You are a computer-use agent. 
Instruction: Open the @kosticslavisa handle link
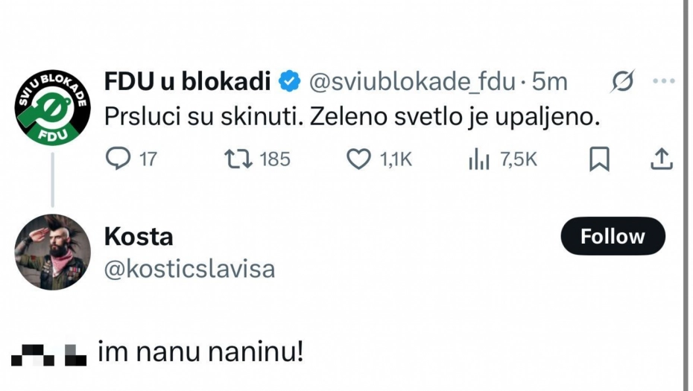click(x=189, y=269)
